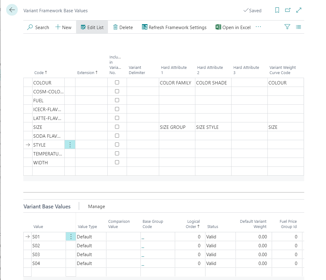Click Refresh Framework Settings
326x280 pixels.
point(174,27)
